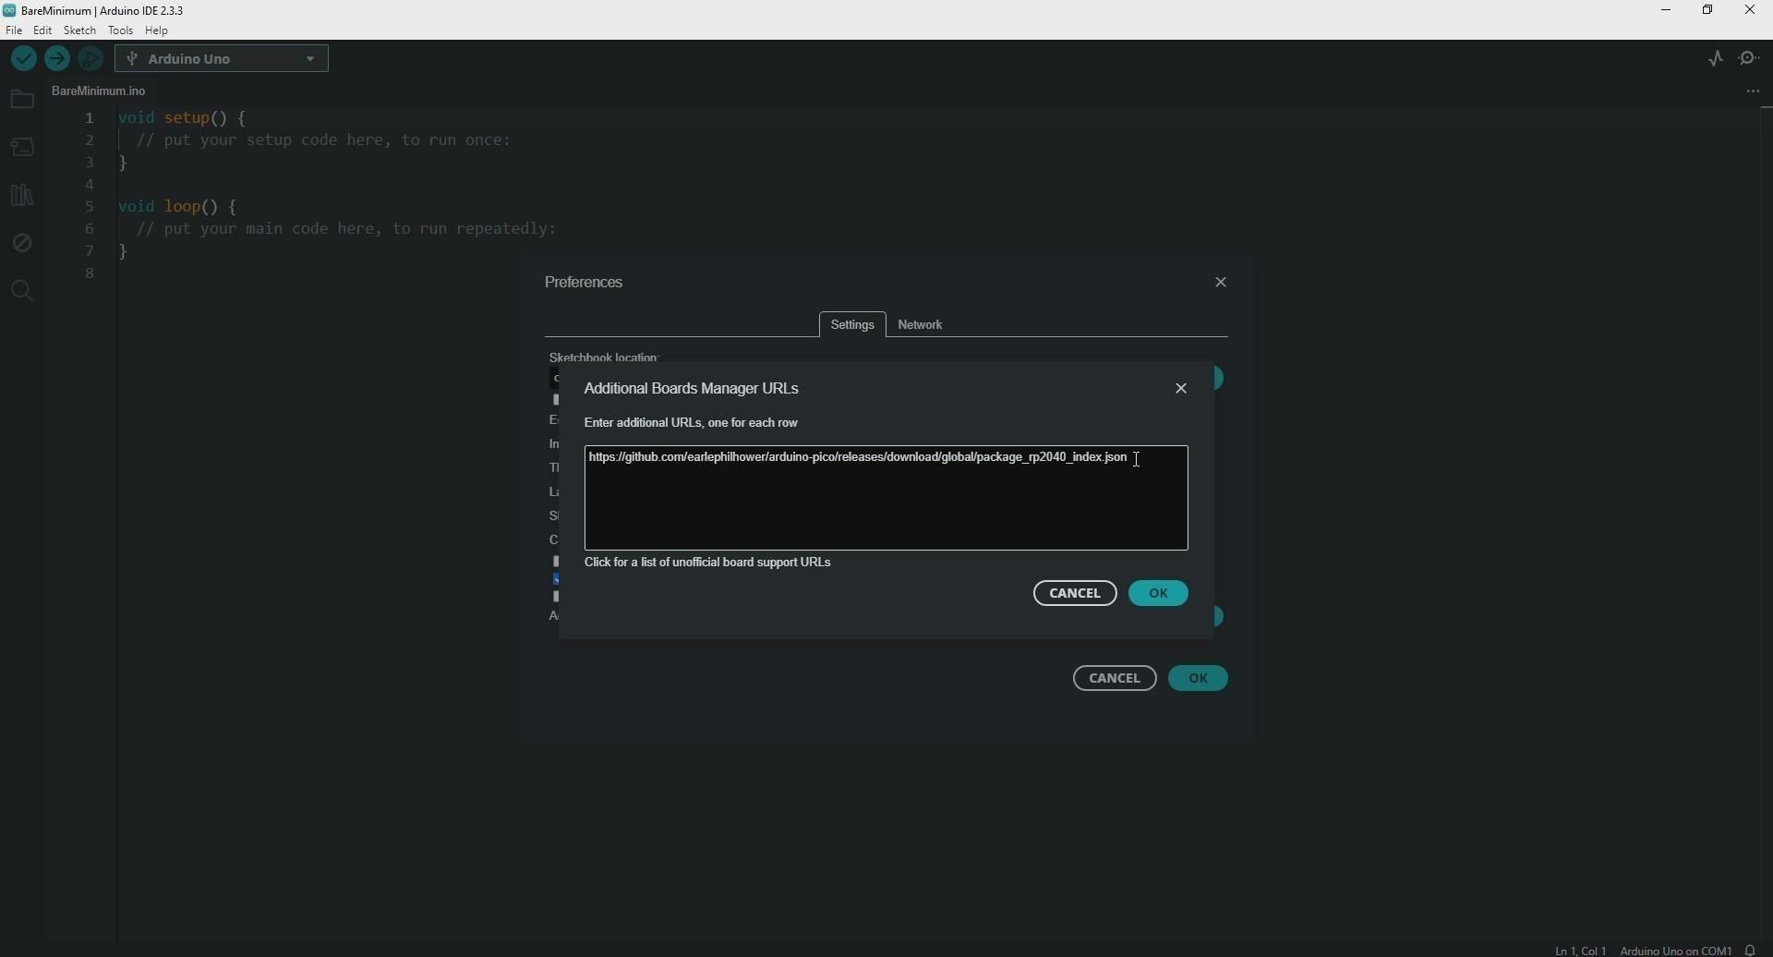Click the void setup() code line
Viewport: 1773px width, 957px height.
(183, 119)
